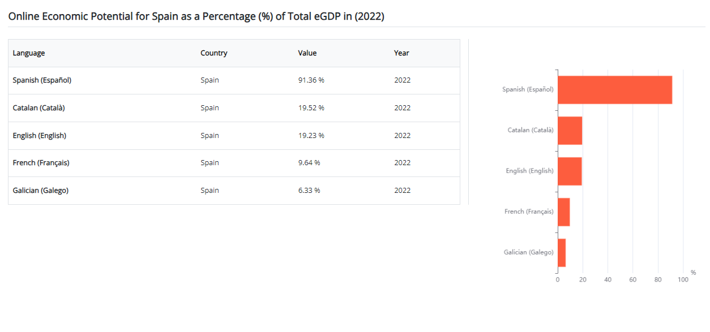Click the Online Economic Potential page title
710x332 pixels.
tap(196, 16)
